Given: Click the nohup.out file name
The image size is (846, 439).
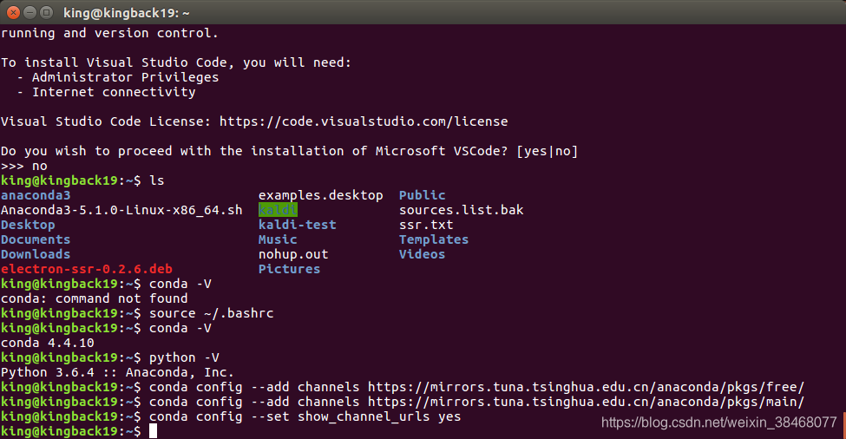Looking at the screenshot, I should coord(293,254).
